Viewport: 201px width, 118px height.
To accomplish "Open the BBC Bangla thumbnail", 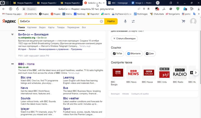I will [x=118, y=73].
